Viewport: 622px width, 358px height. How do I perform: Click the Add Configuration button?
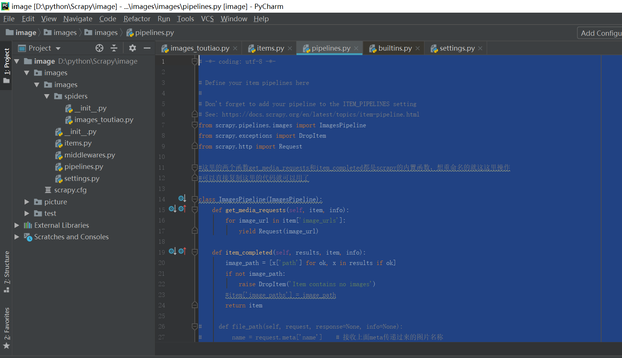tap(600, 33)
